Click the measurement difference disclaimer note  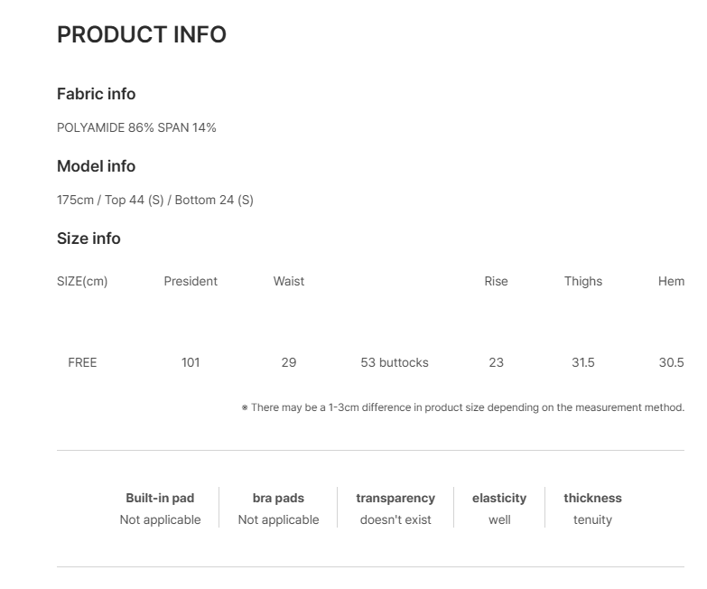(x=463, y=407)
